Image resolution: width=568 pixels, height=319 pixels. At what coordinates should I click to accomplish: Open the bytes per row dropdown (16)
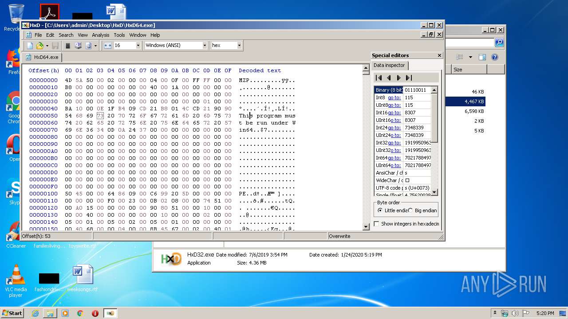pyautogui.click(x=138, y=45)
